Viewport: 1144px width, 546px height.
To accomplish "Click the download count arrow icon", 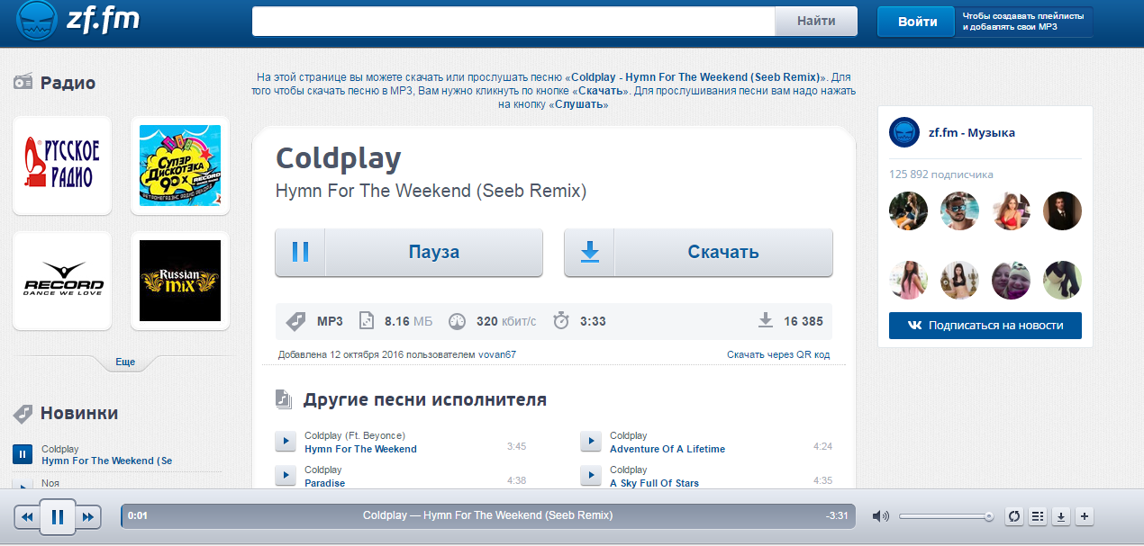I will [766, 320].
